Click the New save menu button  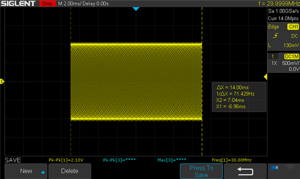tap(26, 171)
